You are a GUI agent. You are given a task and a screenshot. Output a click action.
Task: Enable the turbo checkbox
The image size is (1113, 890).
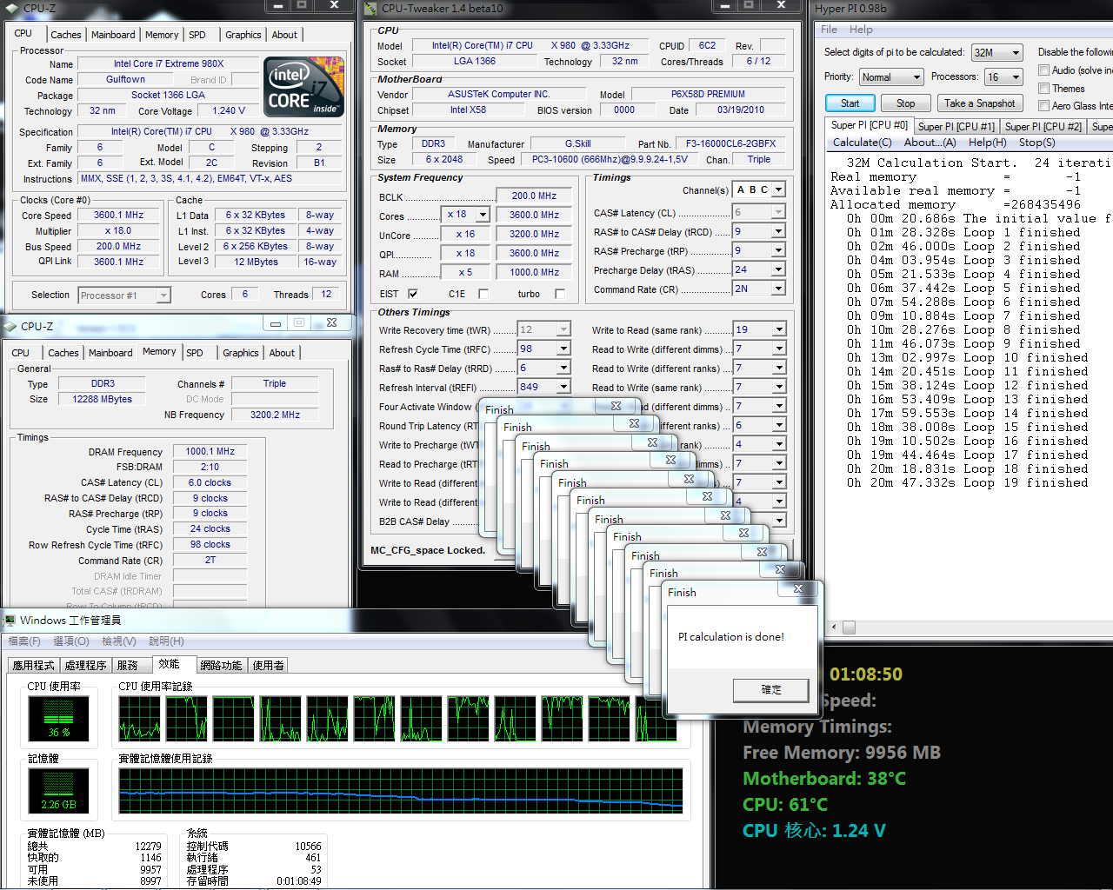click(x=560, y=294)
